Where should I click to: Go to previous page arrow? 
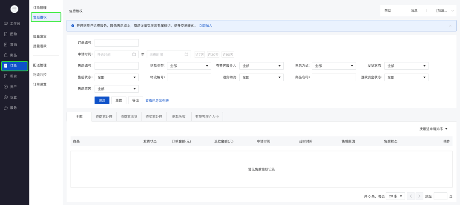tap(411, 196)
